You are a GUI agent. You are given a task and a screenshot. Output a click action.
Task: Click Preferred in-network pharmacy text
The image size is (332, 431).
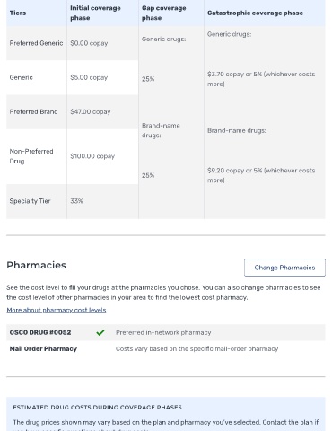163,332
